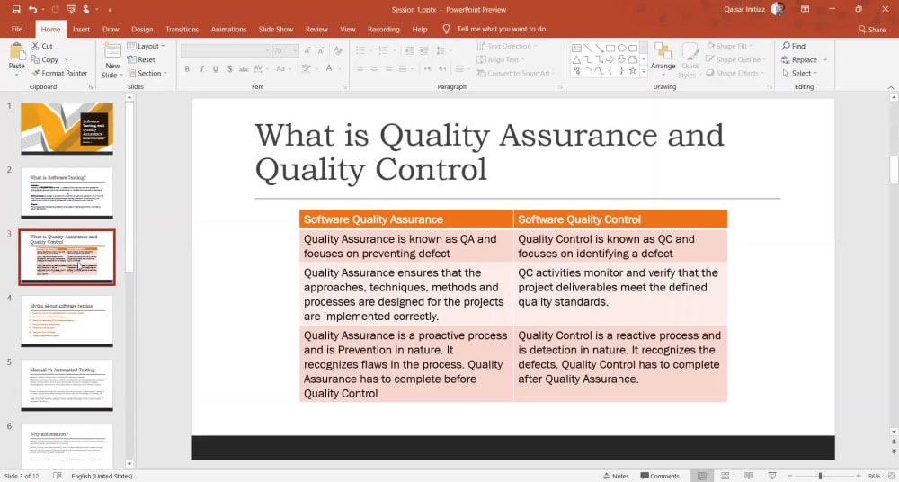Open the Slide Show tab

(276, 29)
